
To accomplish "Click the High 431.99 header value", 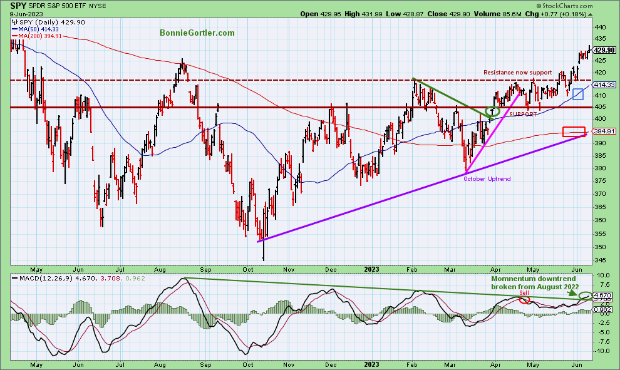I will click(363, 14).
